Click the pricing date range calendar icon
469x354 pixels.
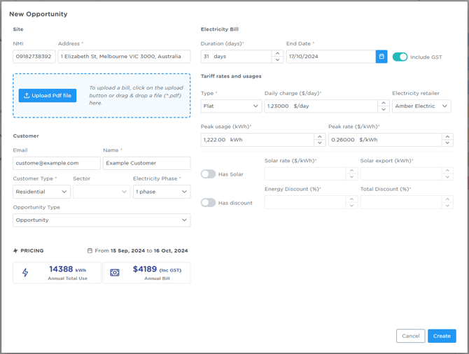tap(90, 250)
